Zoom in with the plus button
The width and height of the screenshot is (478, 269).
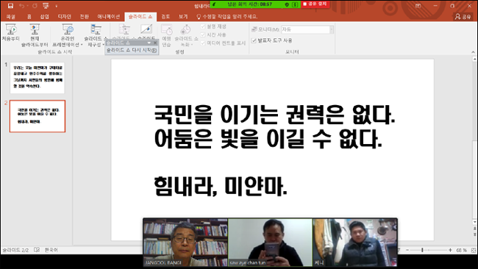pos(450,250)
